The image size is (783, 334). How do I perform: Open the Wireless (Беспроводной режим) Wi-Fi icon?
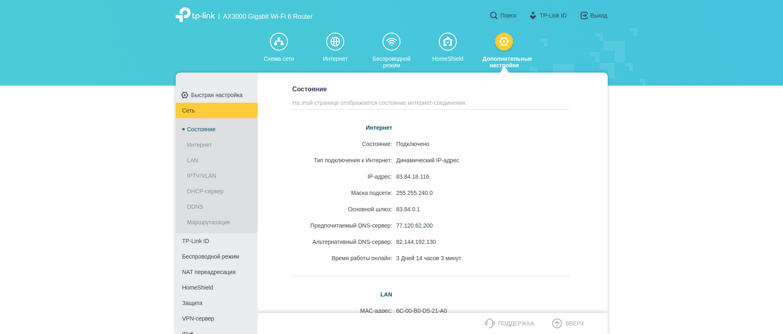pos(391,42)
